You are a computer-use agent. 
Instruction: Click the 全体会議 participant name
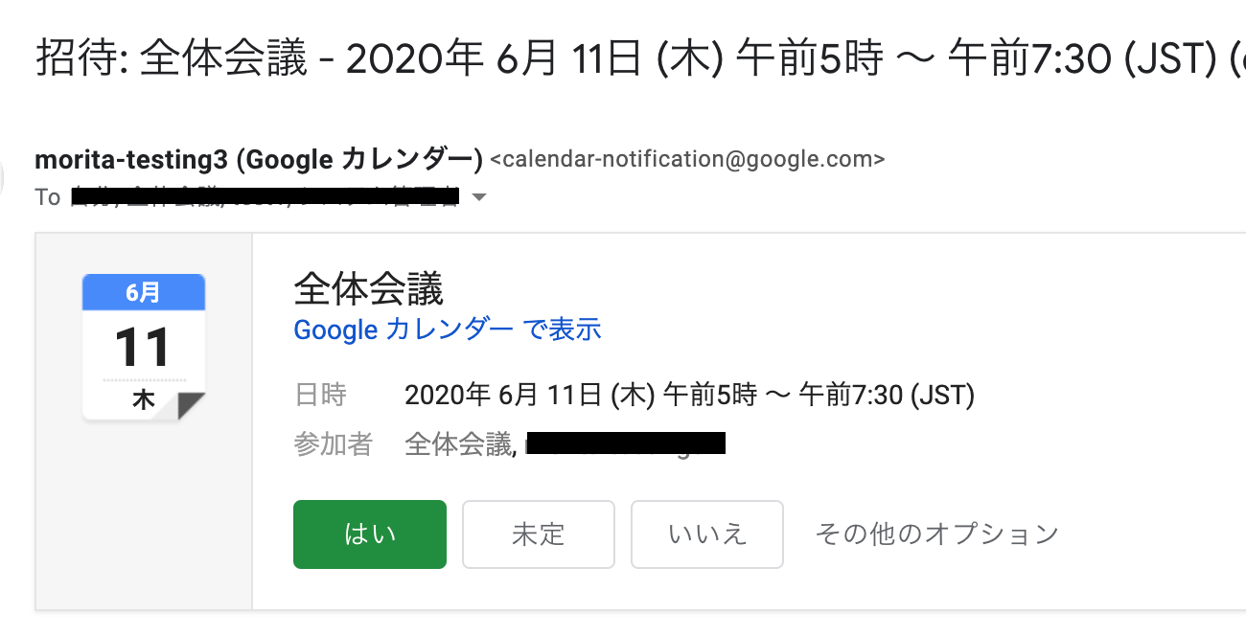pos(458,444)
